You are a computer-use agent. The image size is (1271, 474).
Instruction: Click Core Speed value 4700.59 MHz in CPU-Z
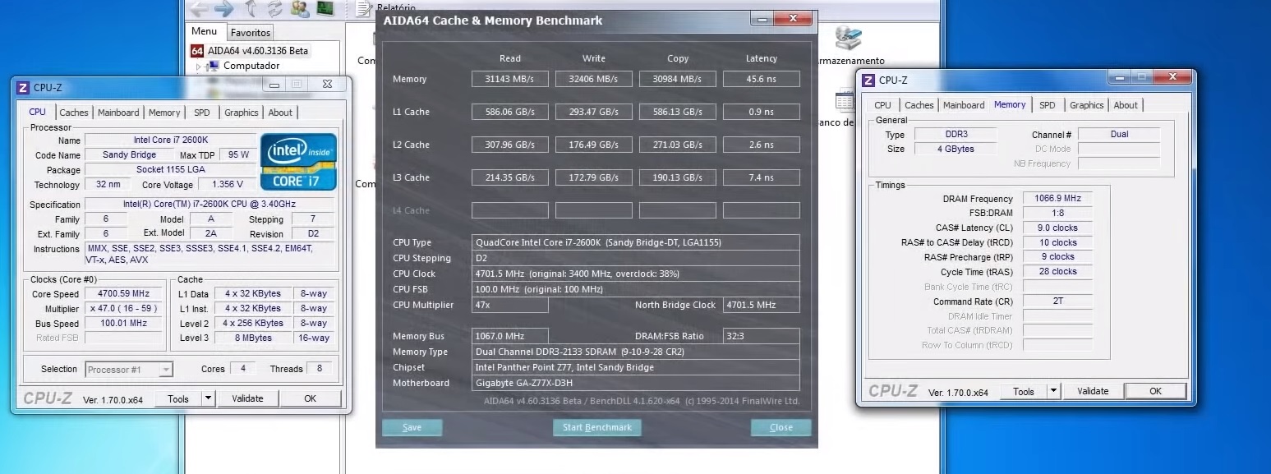pos(125,294)
